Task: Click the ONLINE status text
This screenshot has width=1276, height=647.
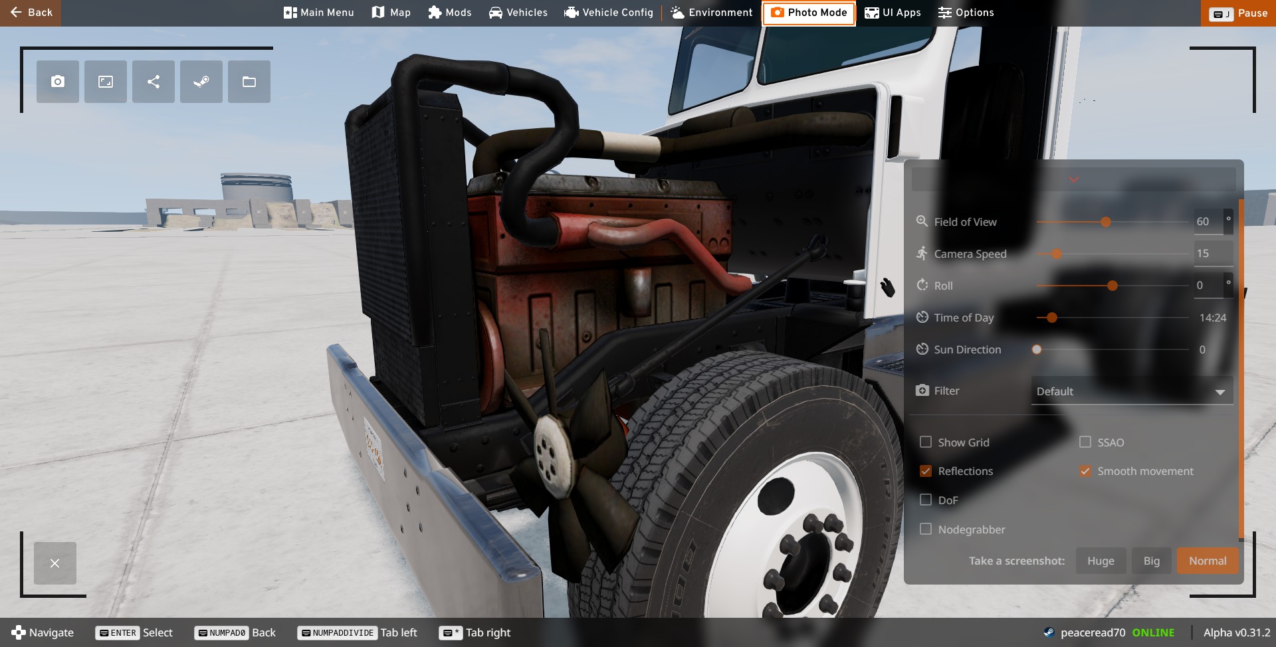Action: [x=1153, y=632]
